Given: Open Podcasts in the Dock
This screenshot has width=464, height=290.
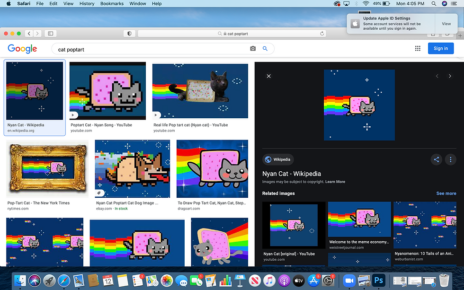Looking at the screenshot, I should (x=284, y=281).
